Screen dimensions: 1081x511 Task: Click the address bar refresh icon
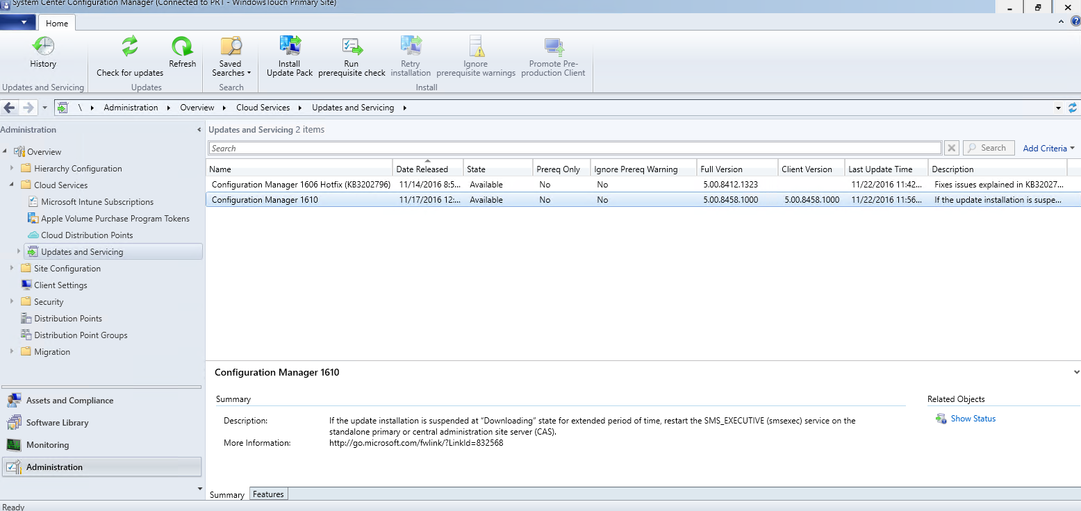pos(1073,108)
